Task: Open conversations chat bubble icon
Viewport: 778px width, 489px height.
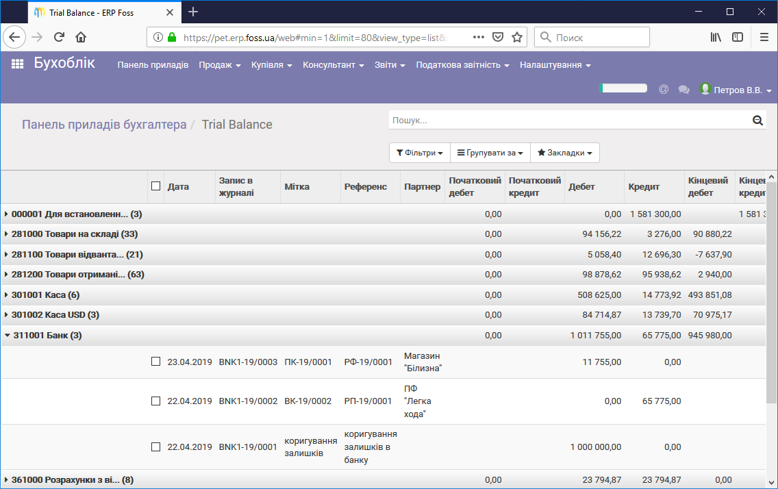Action: click(683, 90)
